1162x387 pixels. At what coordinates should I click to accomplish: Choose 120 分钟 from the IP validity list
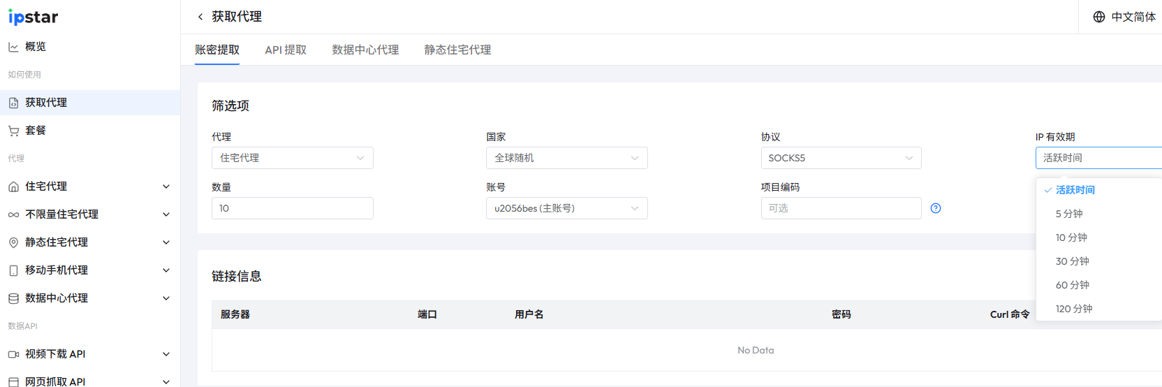(1074, 309)
